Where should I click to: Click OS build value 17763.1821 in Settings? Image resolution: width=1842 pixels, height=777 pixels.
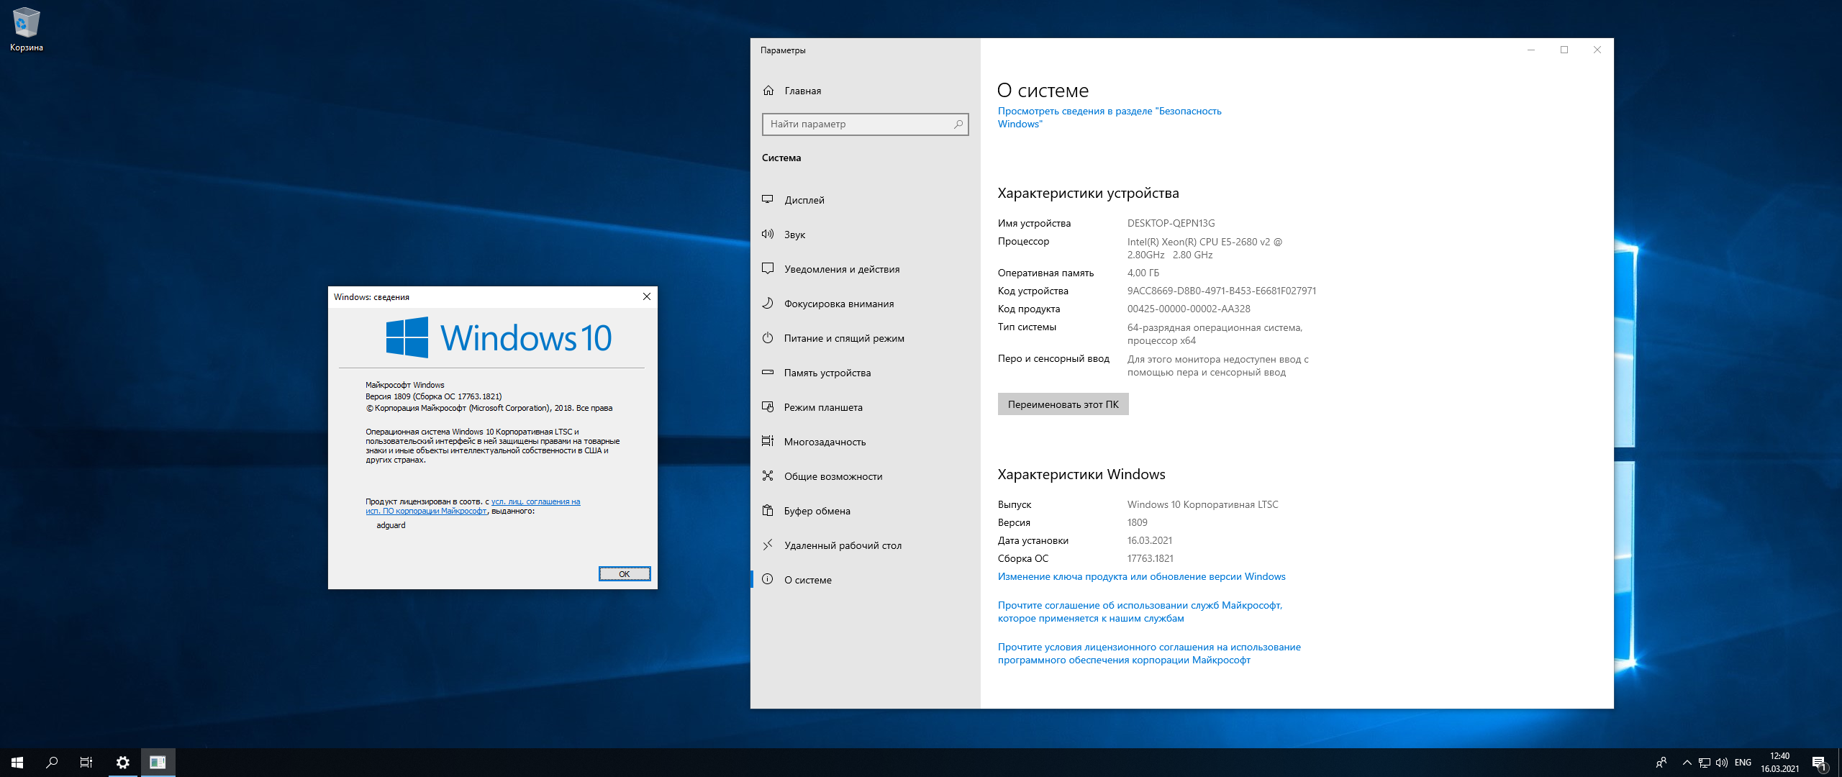[1151, 558]
